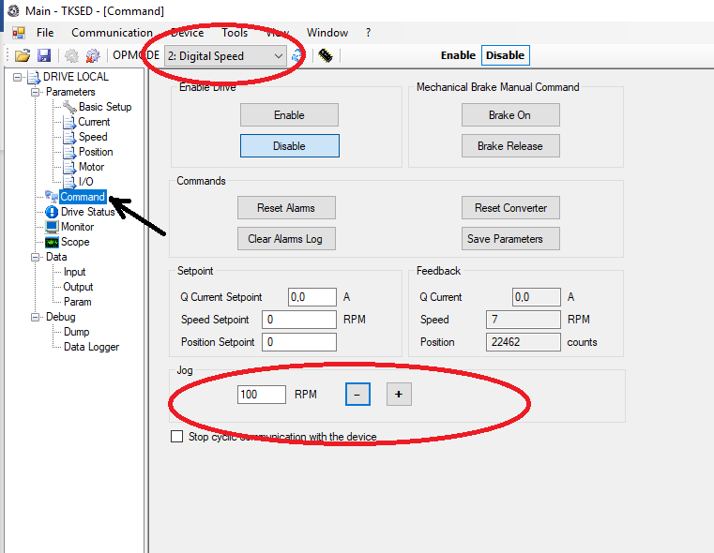Toggle Stop cyclic communication checkbox
Screen dimensions: 714x553
[x=176, y=437]
